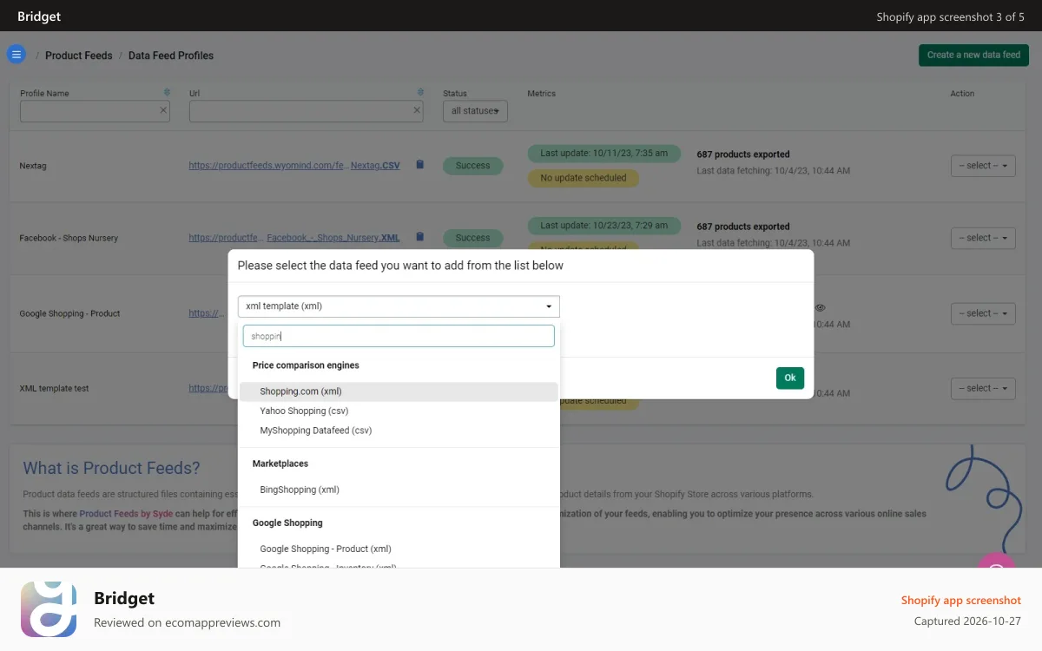Viewport: 1042px width, 651px height.
Task: Click 'No update scheduled' badge in Nextag row
Action: point(583,178)
